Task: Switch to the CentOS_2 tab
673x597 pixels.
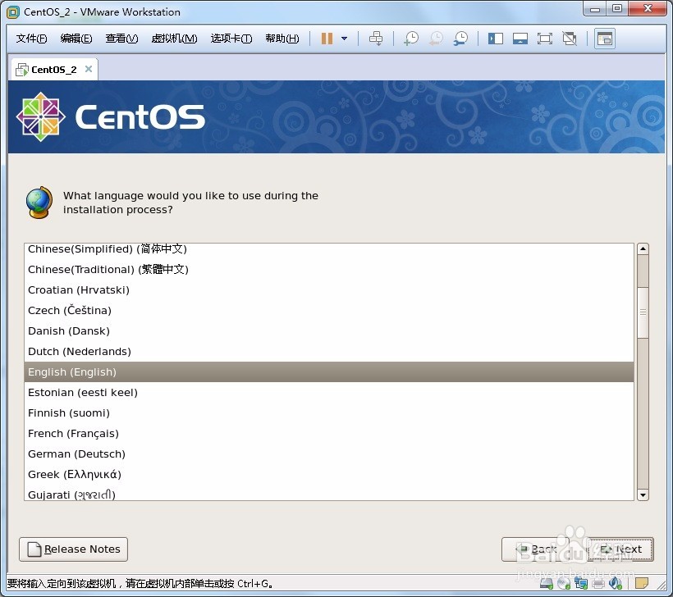Action: [49, 69]
